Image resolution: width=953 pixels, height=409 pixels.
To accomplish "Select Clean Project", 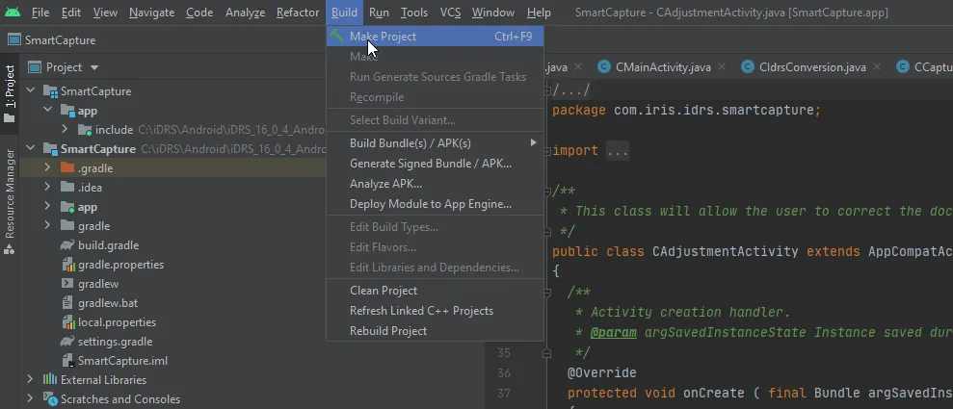I will 436,290.
